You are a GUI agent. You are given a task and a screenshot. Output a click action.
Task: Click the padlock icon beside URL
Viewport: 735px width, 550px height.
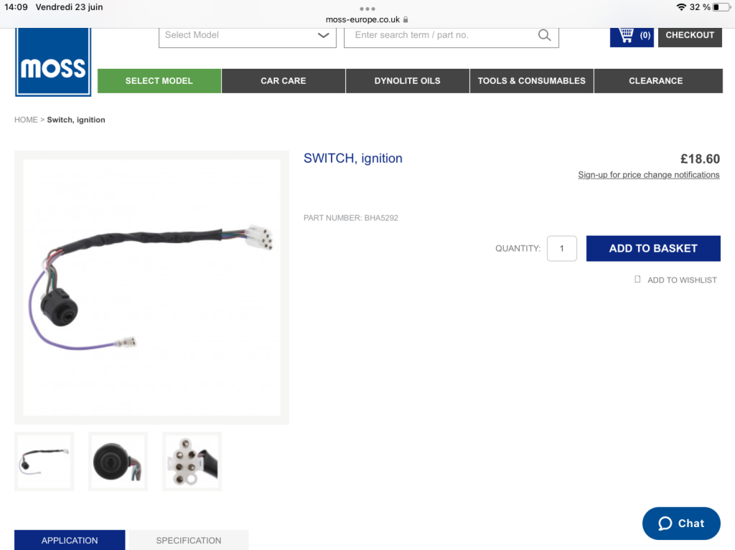[x=406, y=19]
